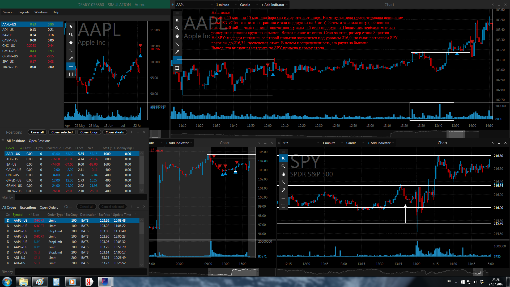Select SPY~US row in watchlist

click(32, 62)
